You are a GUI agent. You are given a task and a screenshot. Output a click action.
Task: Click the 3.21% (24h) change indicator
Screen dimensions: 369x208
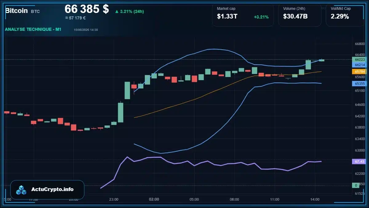[129, 11]
